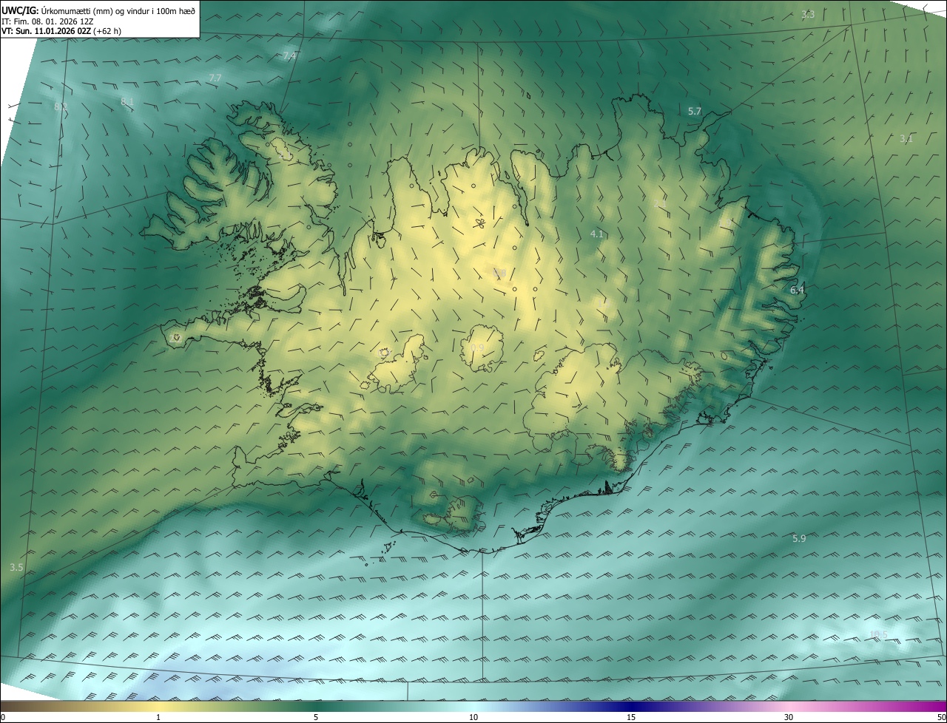The width and height of the screenshot is (947, 723).
Task: Click the 5.9 value label on the map
Action: (799, 539)
